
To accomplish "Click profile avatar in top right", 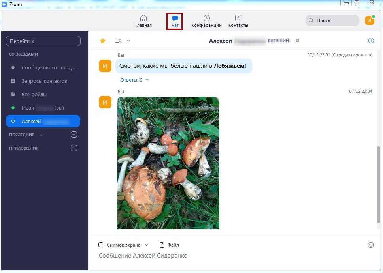I will click(x=369, y=21).
